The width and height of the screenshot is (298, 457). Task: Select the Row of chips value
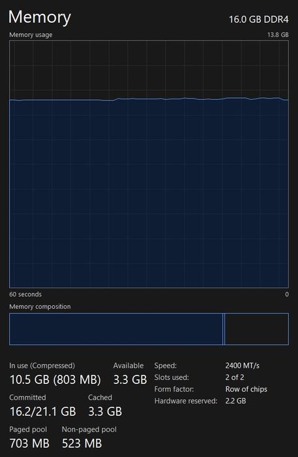coord(246,389)
